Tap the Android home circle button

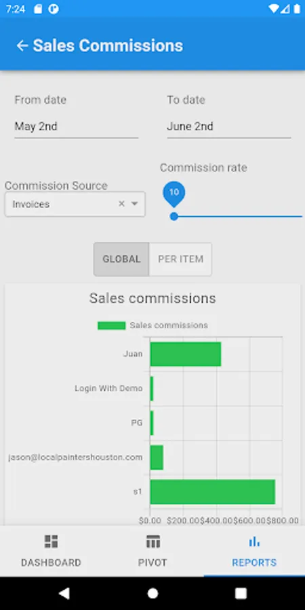tap(153, 593)
